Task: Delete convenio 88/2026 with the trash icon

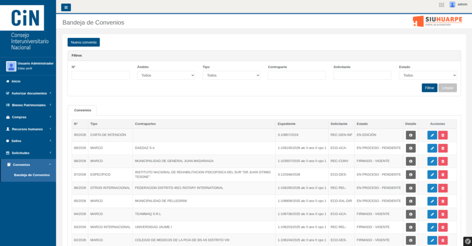Action: (443, 161)
